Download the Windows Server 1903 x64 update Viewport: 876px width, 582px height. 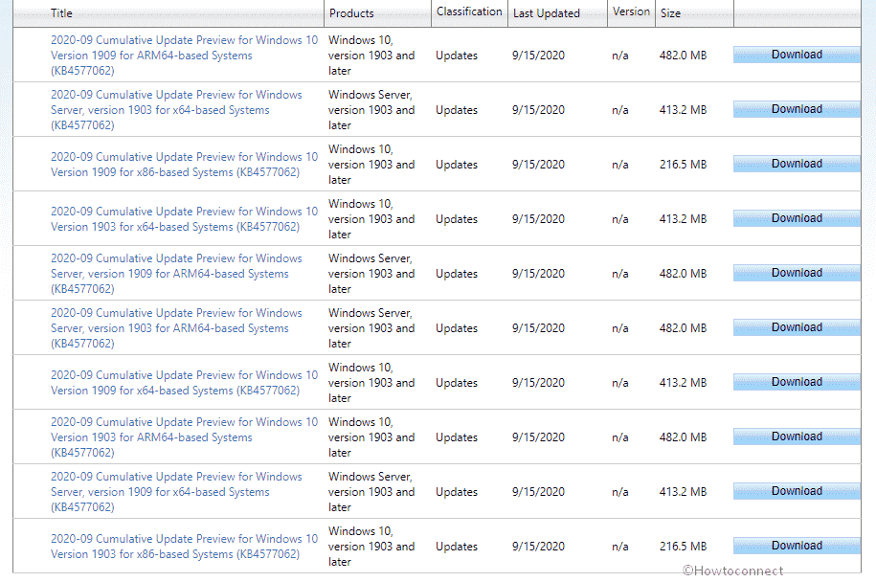pos(797,109)
